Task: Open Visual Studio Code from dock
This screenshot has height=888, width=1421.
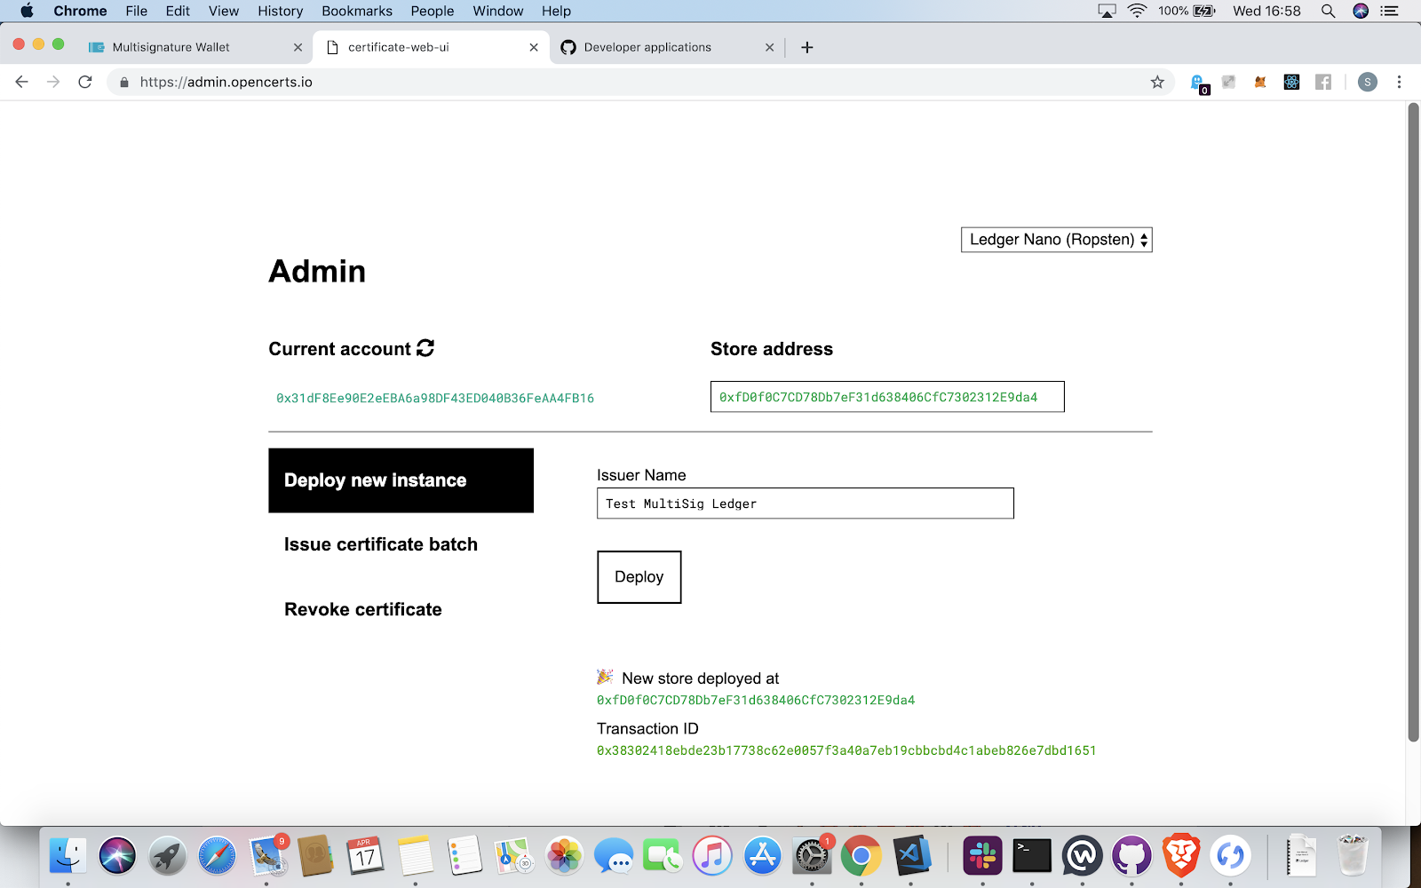Action: click(x=912, y=856)
